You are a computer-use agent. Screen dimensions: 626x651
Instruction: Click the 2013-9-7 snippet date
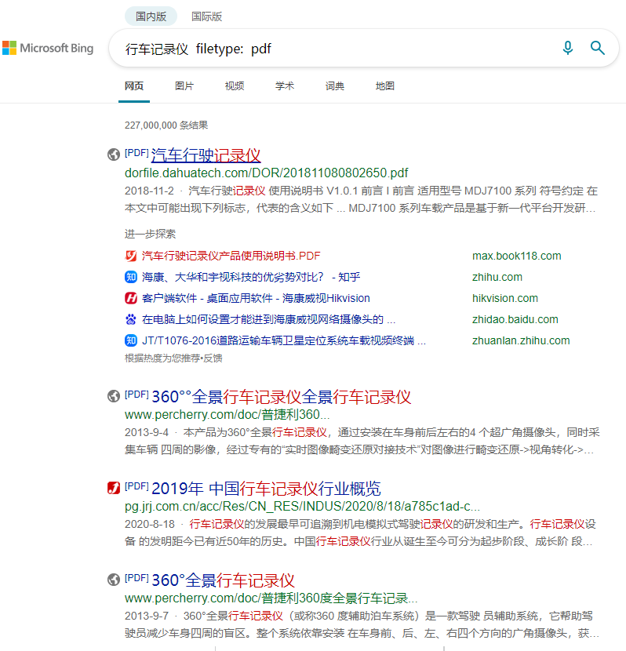click(x=147, y=616)
